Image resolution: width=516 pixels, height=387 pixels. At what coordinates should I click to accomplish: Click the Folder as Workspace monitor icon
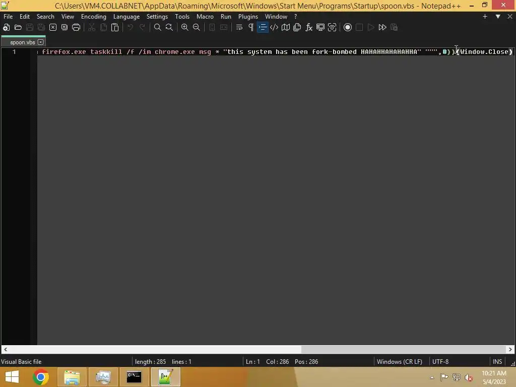coord(320,27)
